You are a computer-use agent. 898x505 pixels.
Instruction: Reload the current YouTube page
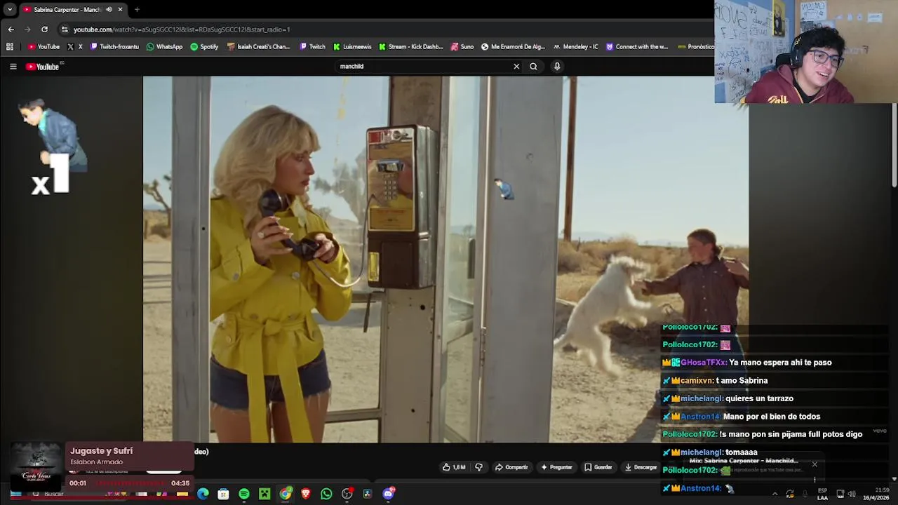coord(44,29)
